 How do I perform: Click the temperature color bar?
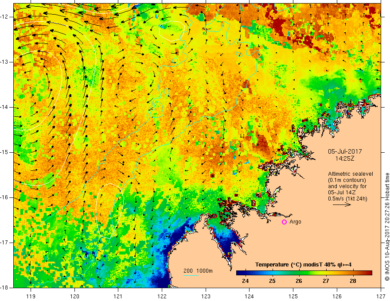(304, 273)
